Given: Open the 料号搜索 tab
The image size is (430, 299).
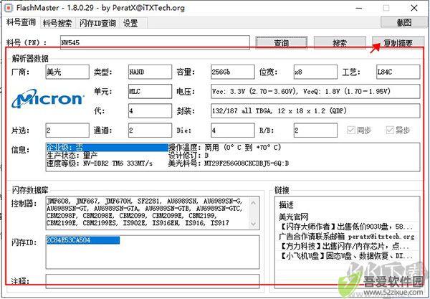Looking at the screenshot, I should click(57, 23).
